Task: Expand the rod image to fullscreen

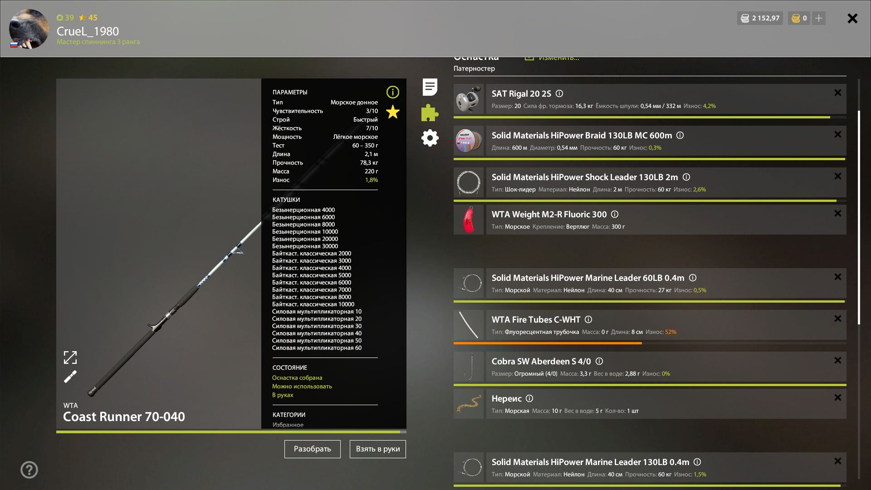Action: point(70,358)
